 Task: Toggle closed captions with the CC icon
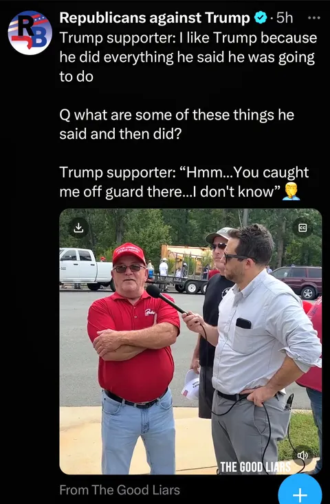[x=302, y=228]
